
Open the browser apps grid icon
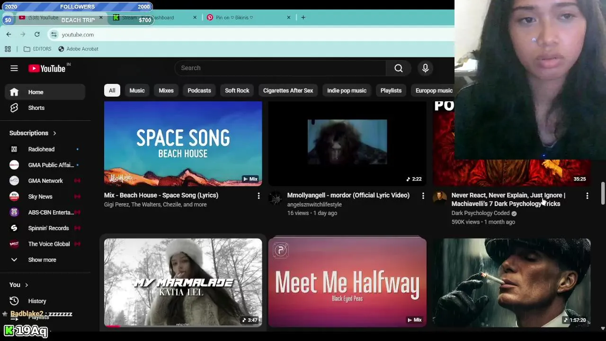8,49
